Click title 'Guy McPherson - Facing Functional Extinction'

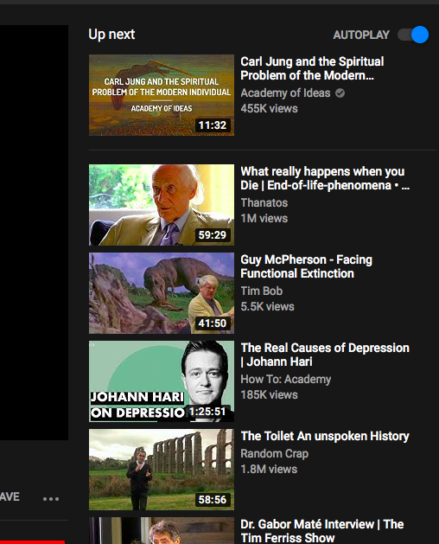(x=307, y=266)
